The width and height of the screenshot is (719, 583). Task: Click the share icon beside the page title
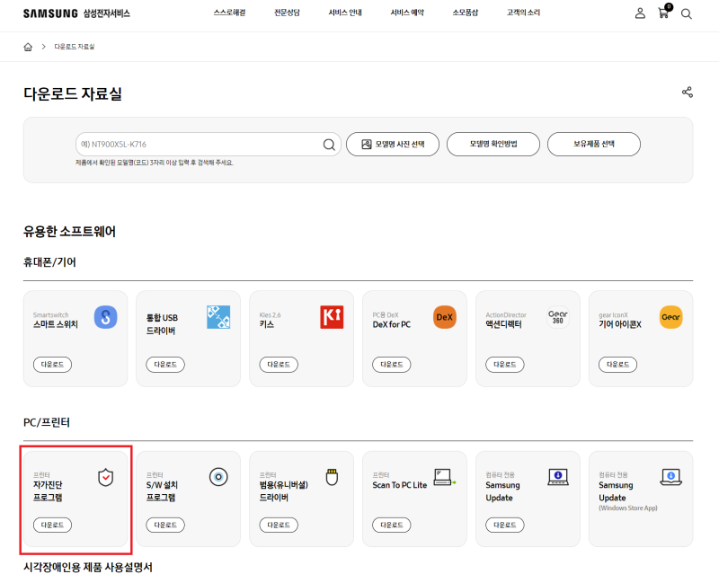point(687,91)
